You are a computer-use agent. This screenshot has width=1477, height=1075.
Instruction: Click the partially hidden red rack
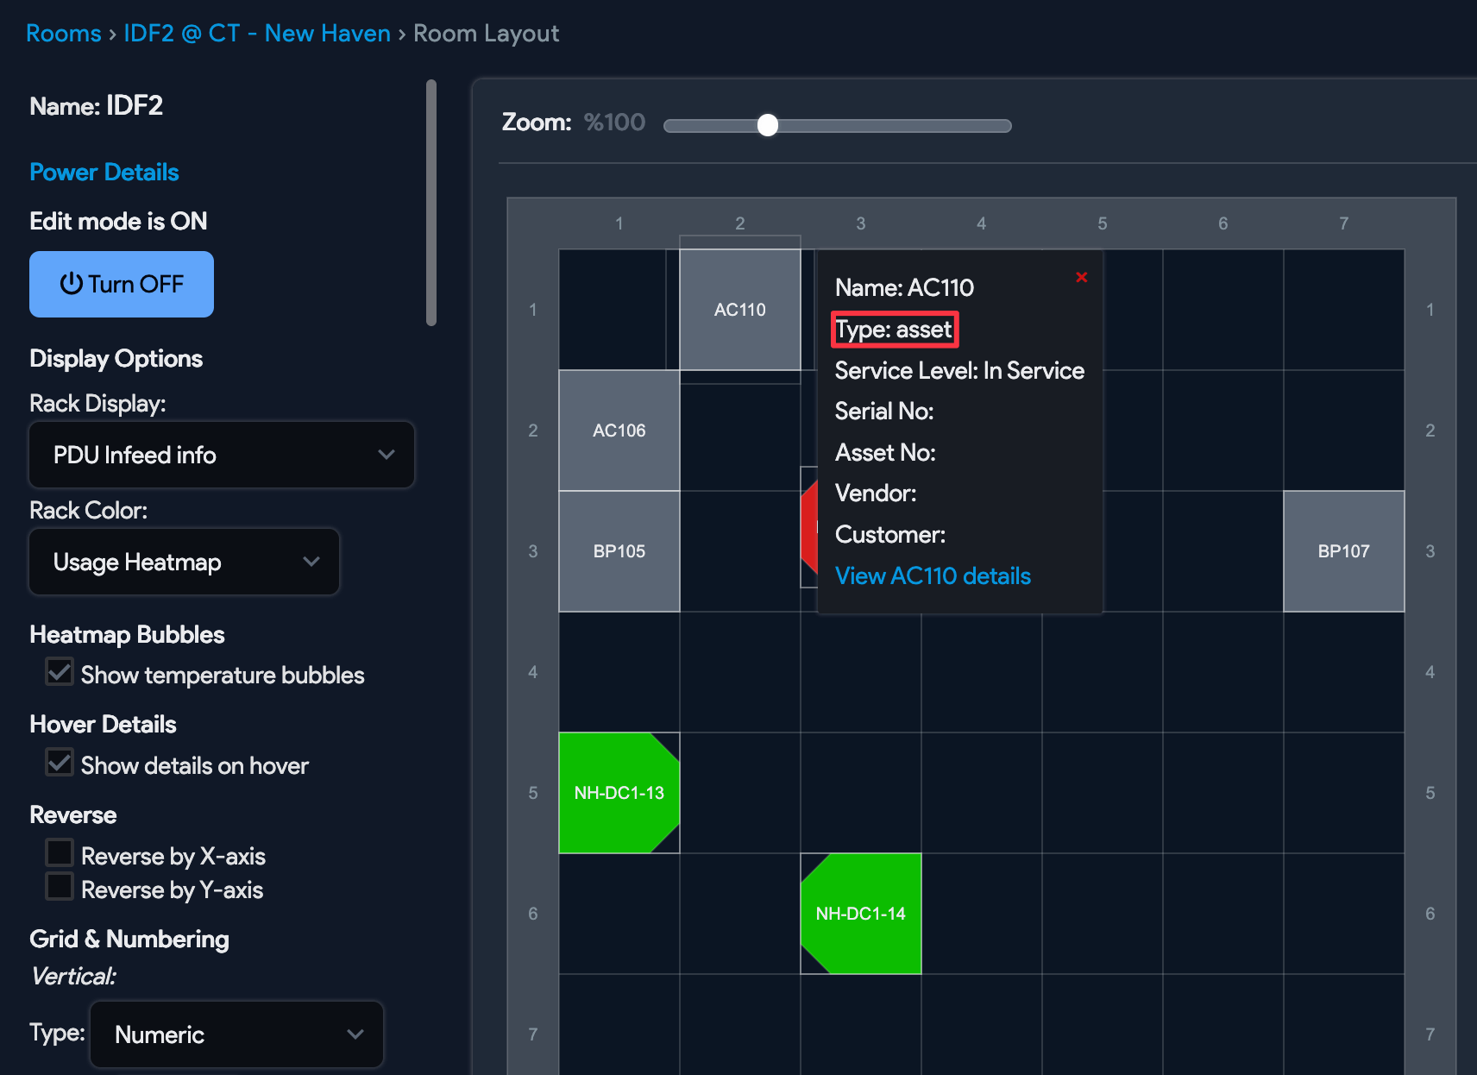tap(809, 527)
